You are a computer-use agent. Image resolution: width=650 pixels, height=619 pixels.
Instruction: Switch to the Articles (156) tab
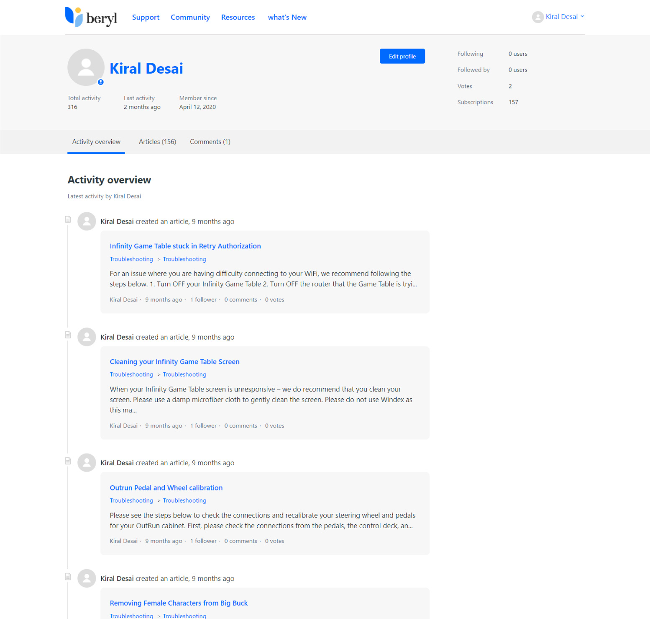tap(157, 142)
